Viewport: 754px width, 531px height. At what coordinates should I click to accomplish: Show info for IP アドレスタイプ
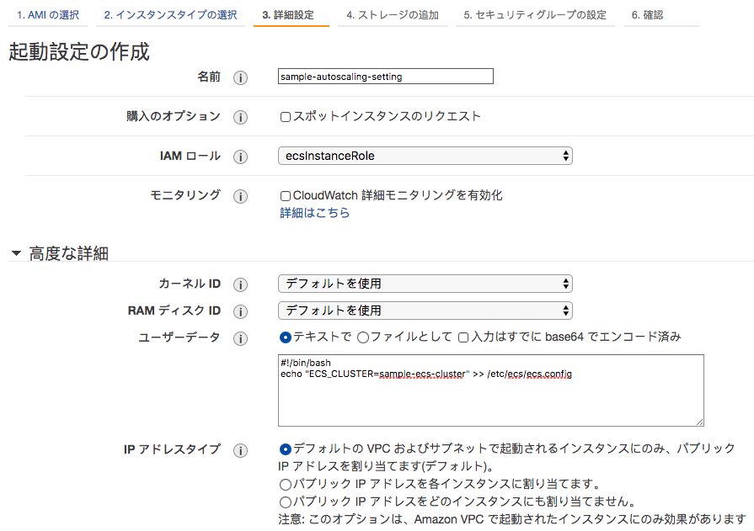(240, 450)
